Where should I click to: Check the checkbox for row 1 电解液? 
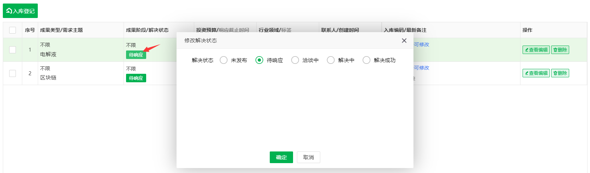pos(12,50)
